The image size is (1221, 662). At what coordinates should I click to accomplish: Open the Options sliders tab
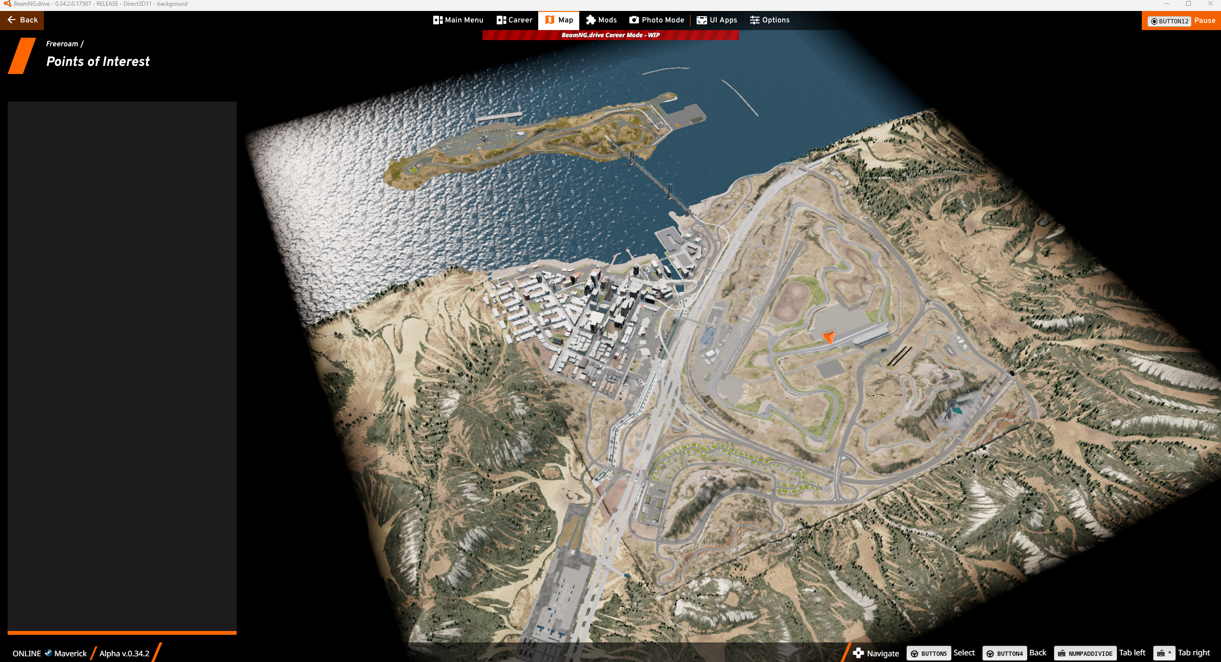(769, 20)
